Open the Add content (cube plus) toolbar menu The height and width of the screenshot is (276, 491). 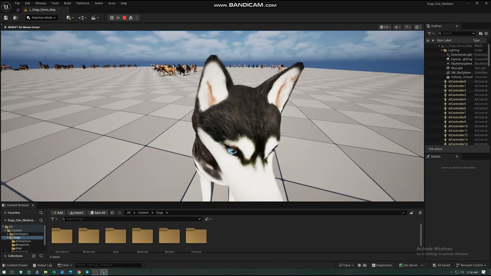tap(69, 18)
